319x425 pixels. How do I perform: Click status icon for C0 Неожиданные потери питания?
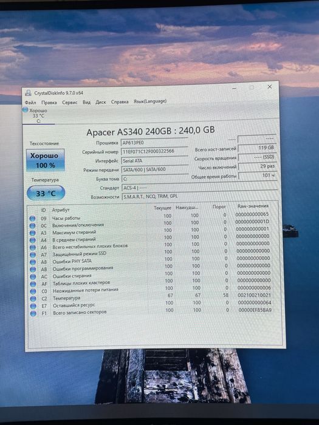(33, 291)
